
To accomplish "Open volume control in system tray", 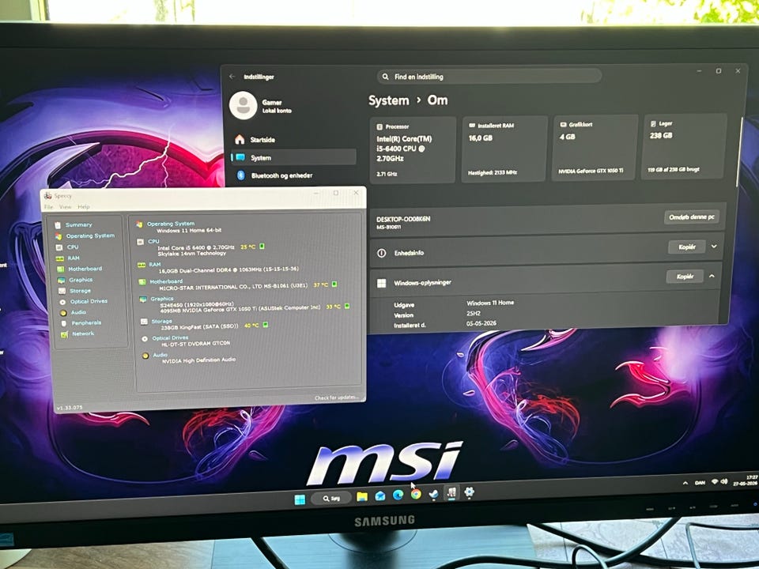I will tap(724, 482).
